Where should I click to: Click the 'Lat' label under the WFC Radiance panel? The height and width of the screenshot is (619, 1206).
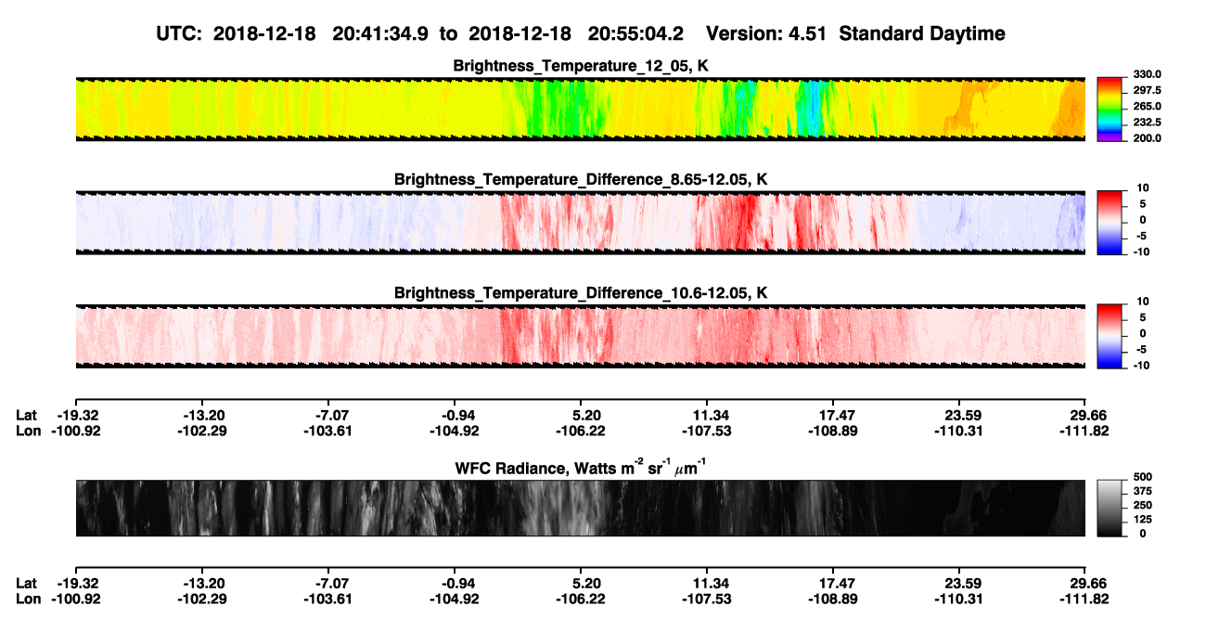click(x=27, y=583)
